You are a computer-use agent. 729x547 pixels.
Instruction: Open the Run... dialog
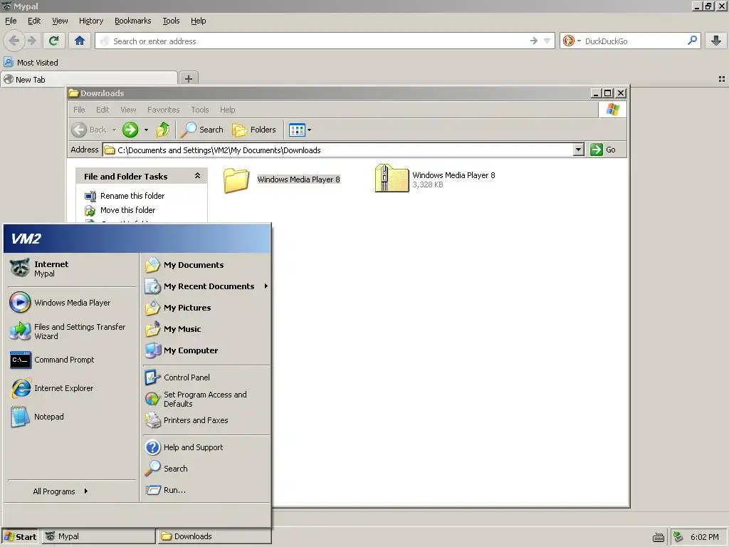click(x=206, y=490)
